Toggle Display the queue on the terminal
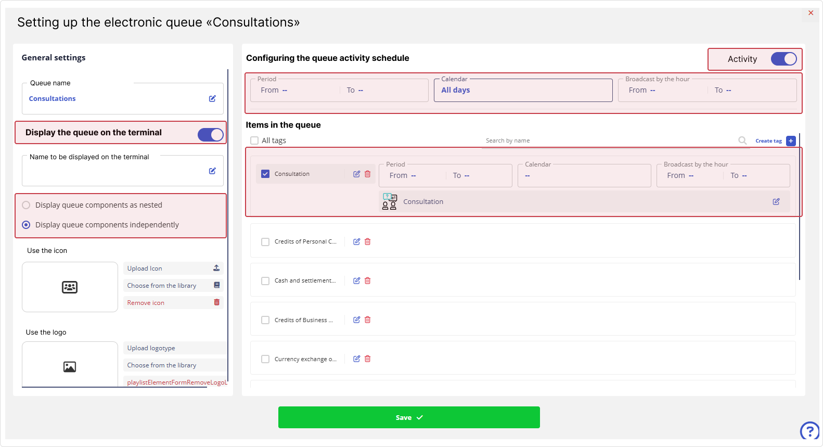Screen dimensions: 823x447 click(210, 135)
